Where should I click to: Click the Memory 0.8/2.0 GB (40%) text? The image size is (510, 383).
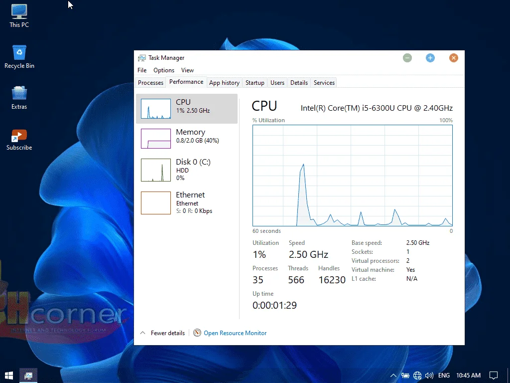[197, 141]
